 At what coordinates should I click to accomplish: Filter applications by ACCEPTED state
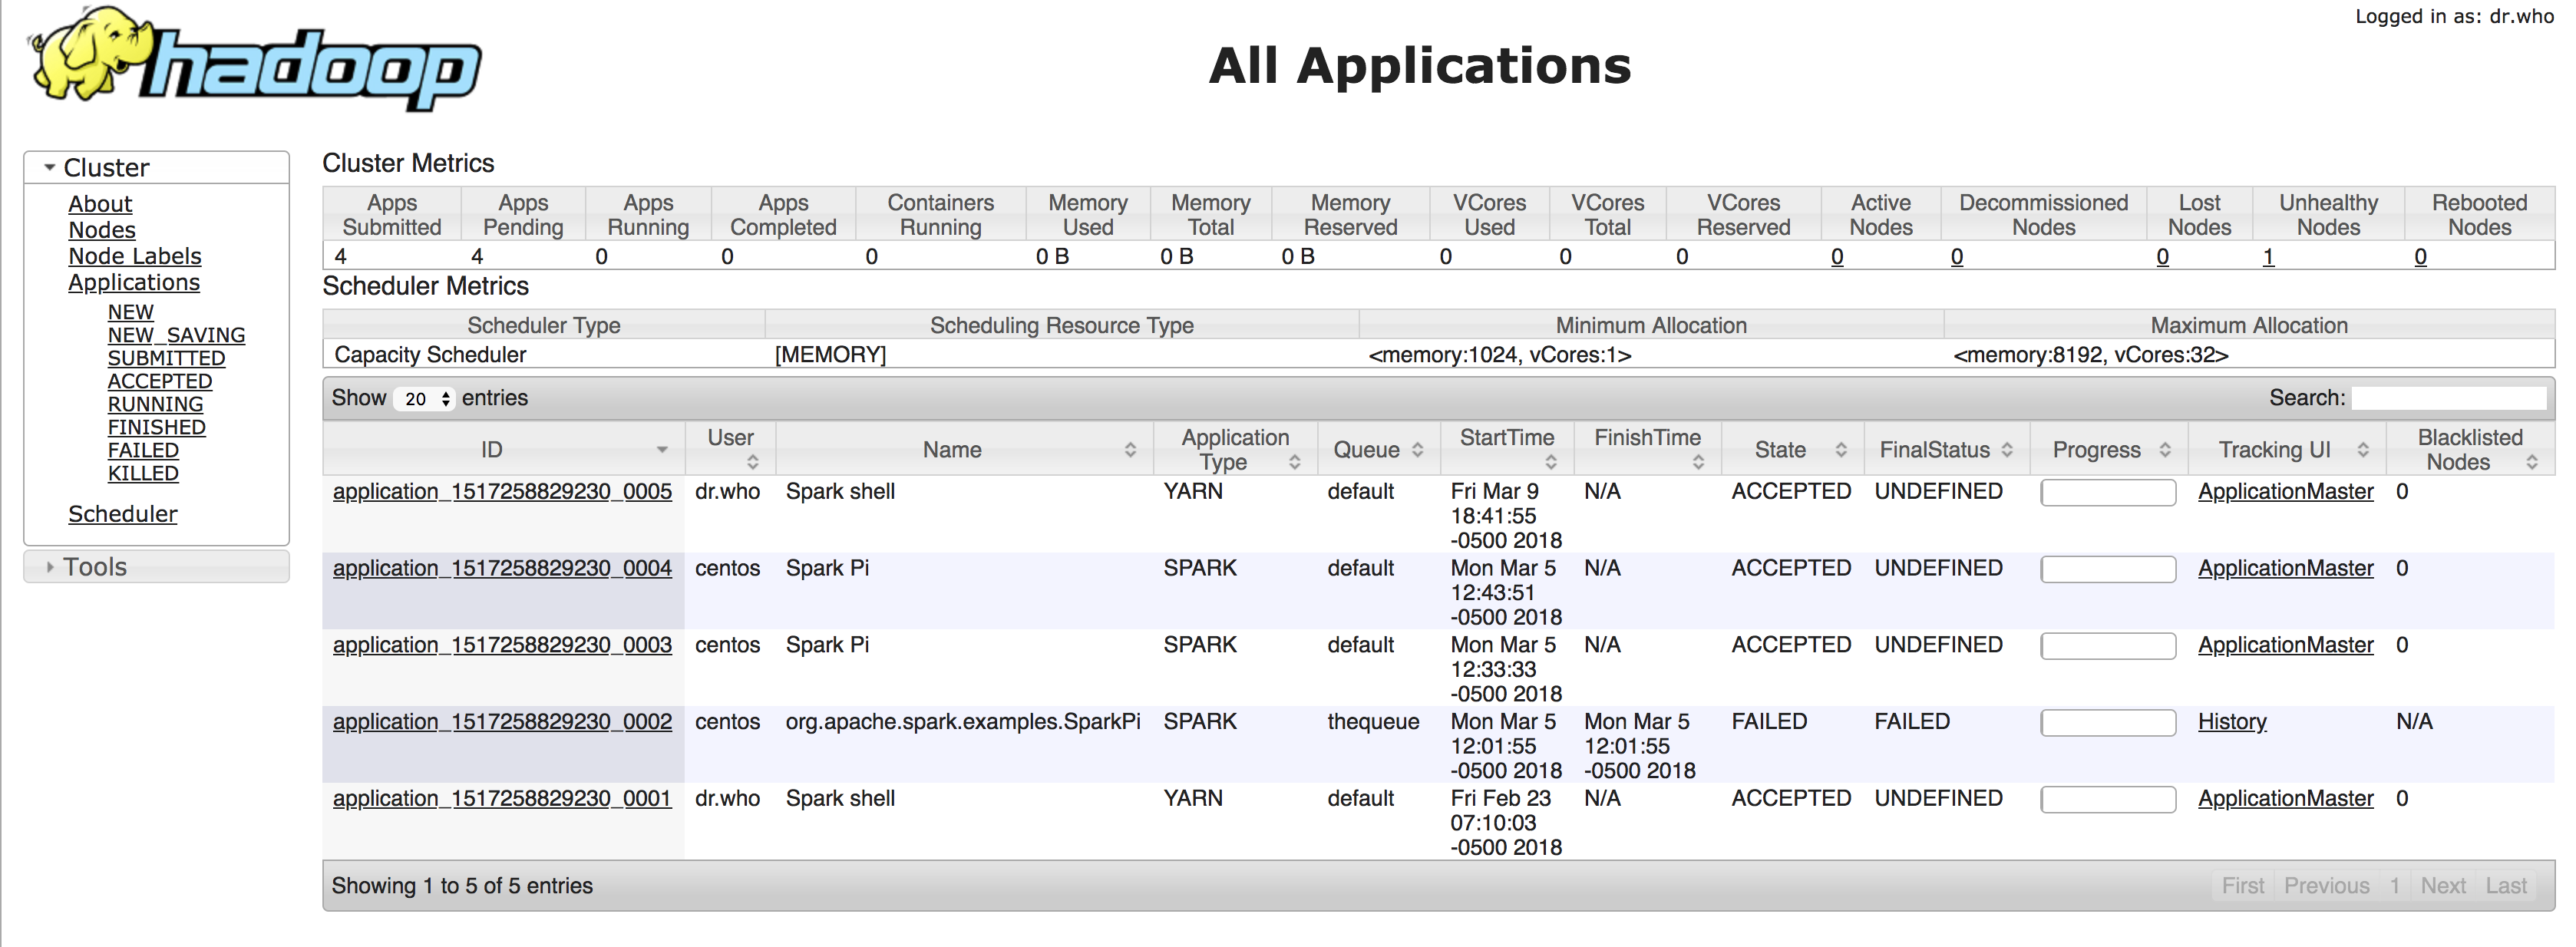(160, 381)
